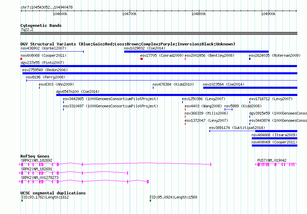Open esv2624035 (McKernan2009) variant

click(x=275, y=55)
